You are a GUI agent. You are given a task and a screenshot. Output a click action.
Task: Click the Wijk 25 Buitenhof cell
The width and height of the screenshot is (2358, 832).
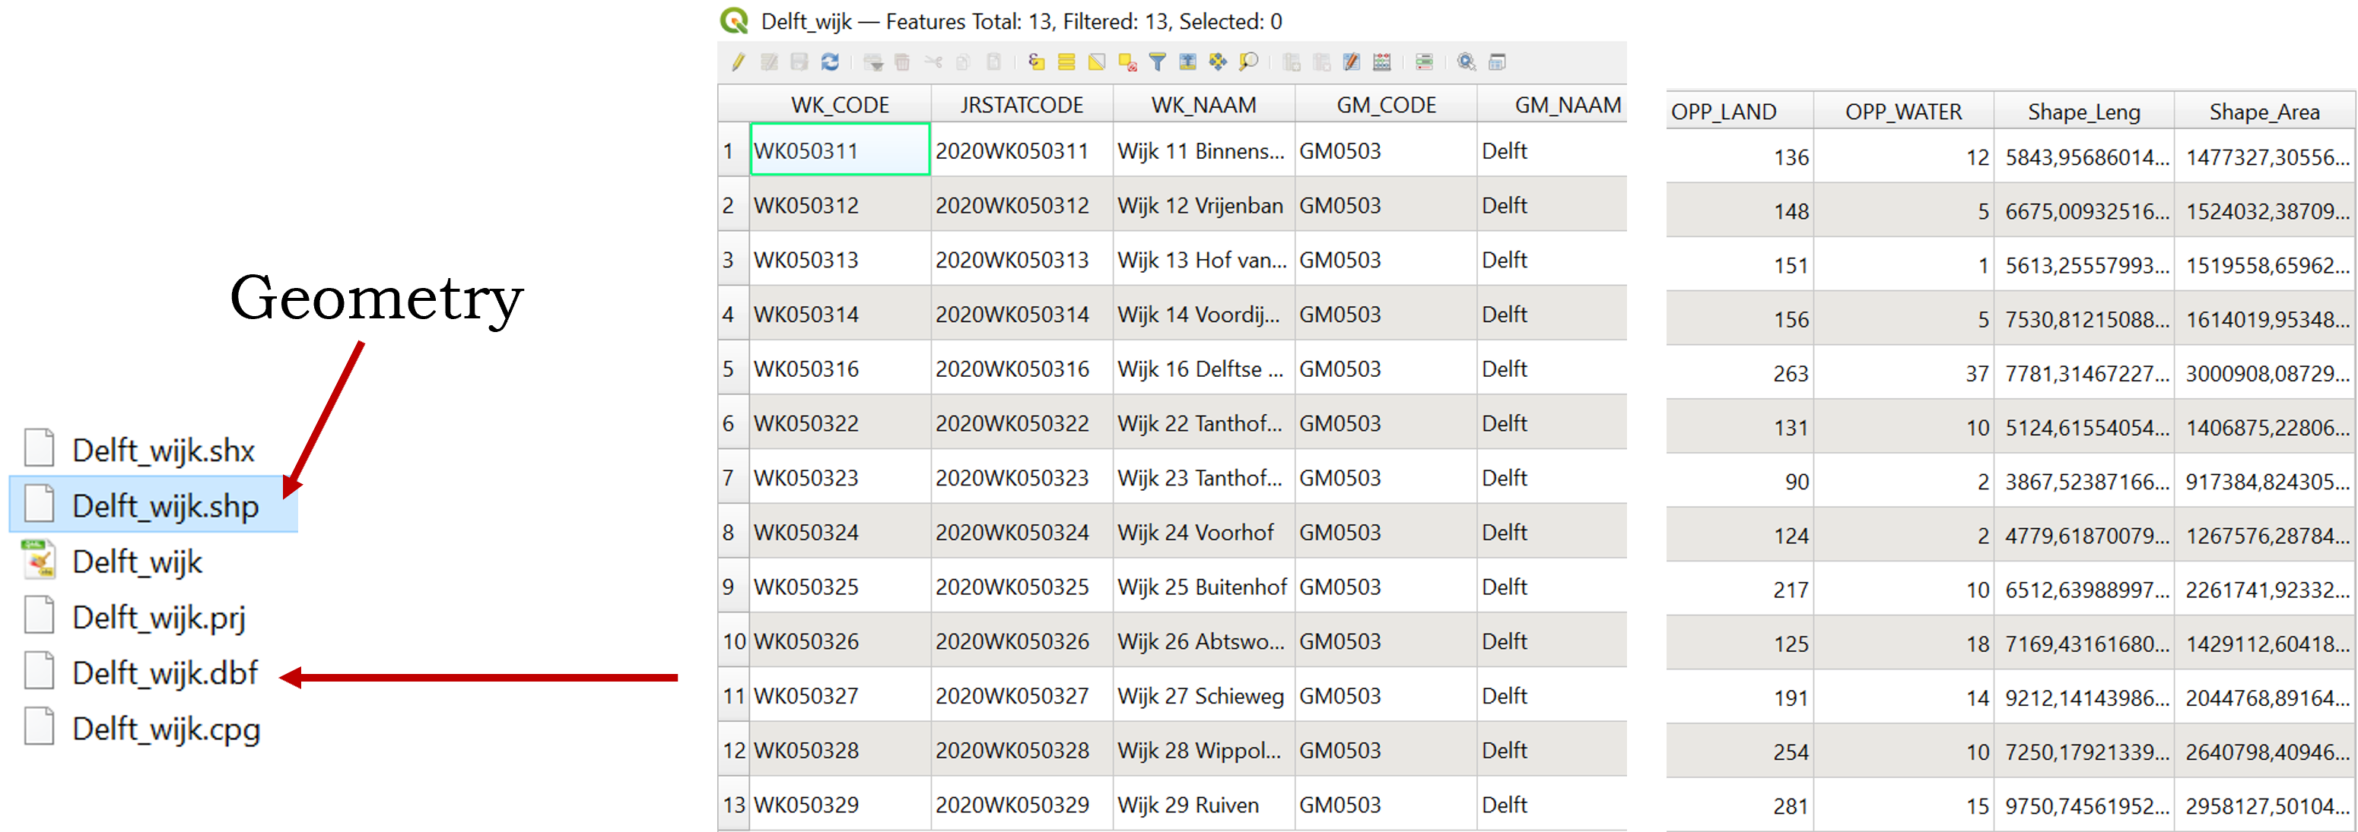(1203, 586)
